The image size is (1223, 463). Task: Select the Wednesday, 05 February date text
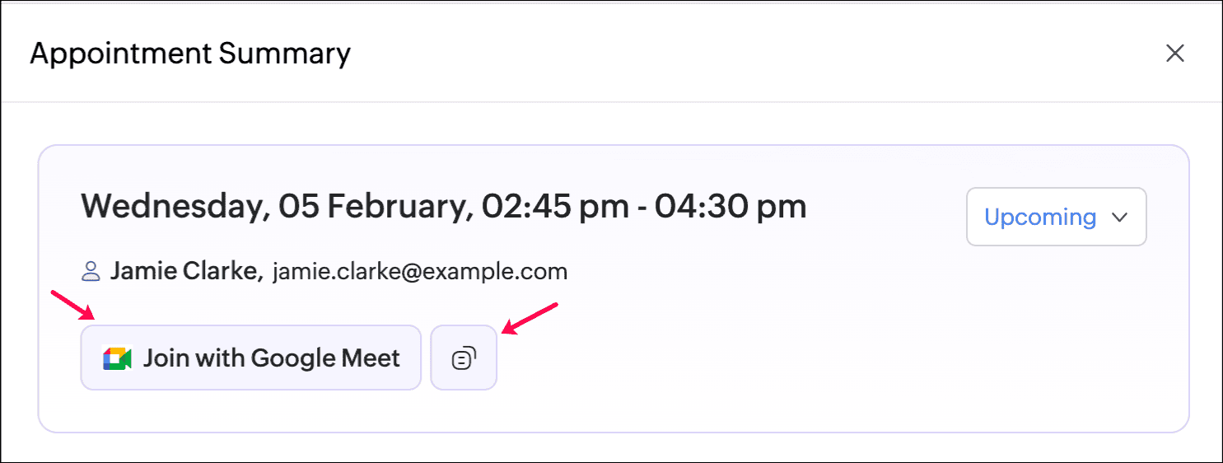point(278,206)
